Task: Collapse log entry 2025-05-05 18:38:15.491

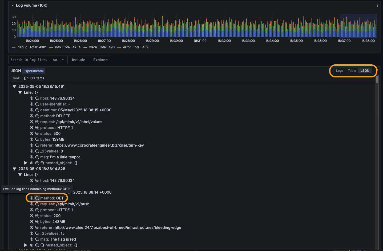Action: (14, 87)
